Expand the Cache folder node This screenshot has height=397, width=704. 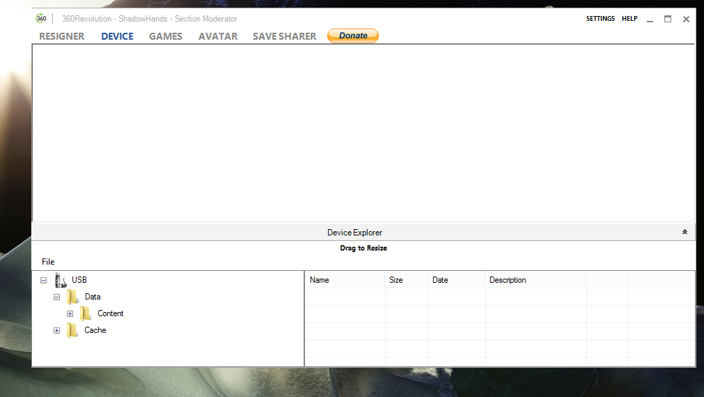(56, 330)
